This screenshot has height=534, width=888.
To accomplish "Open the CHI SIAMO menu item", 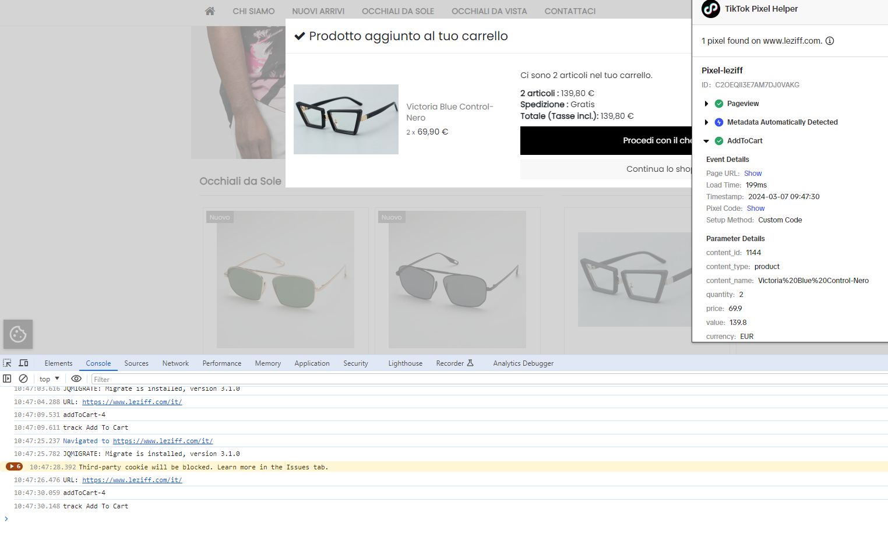I will coord(253,11).
